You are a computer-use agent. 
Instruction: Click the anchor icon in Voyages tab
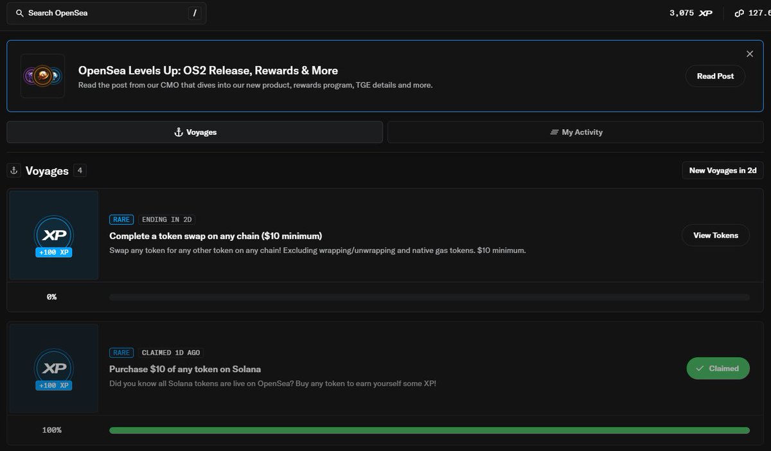tap(179, 132)
